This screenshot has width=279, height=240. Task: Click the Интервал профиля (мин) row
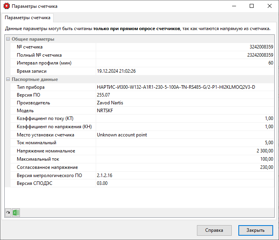(142, 63)
